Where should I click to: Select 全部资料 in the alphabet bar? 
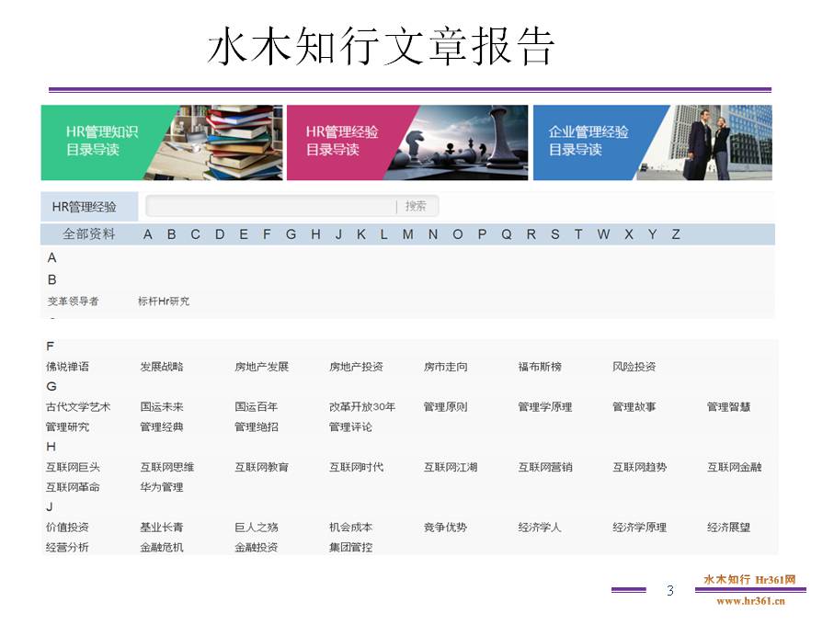(x=89, y=234)
